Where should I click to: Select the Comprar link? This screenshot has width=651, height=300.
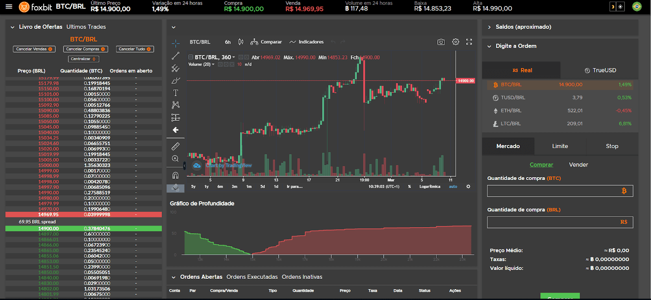pos(541,164)
